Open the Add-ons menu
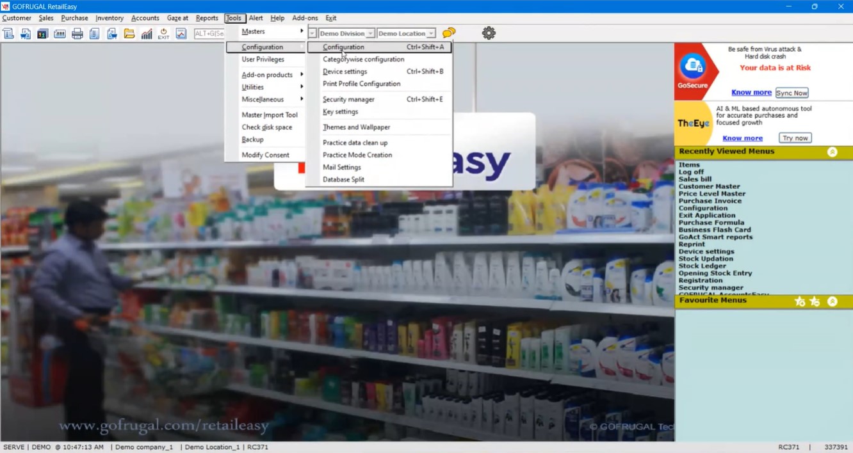853x453 pixels. [305, 18]
